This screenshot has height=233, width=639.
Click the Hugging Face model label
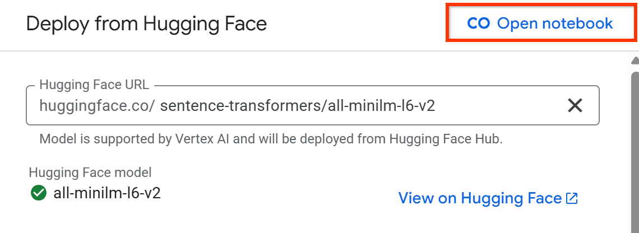tap(90, 173)
